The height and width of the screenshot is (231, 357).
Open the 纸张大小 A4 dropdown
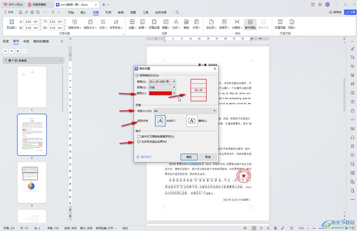click(214, 111)
